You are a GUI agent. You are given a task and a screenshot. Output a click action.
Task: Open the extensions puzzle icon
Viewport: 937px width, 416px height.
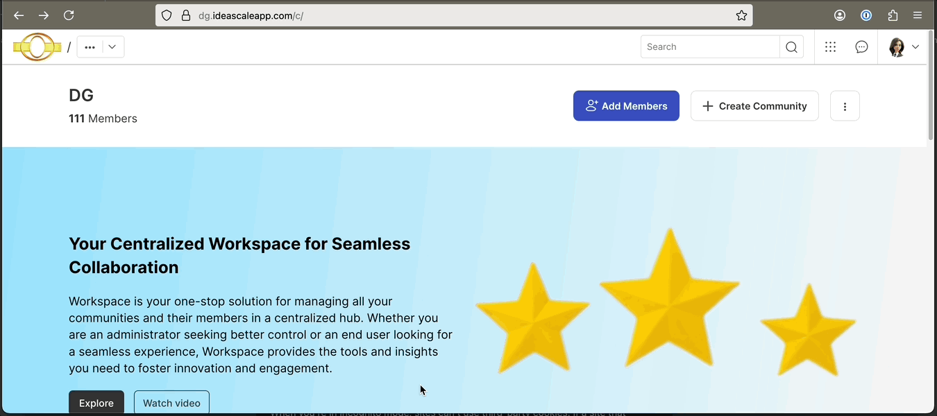point(893,15)
